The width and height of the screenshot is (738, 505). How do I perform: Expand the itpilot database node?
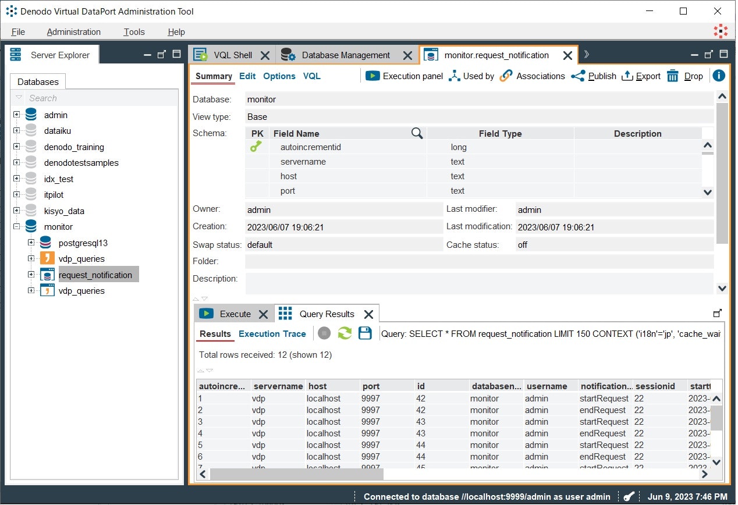(x=16, y=194)
